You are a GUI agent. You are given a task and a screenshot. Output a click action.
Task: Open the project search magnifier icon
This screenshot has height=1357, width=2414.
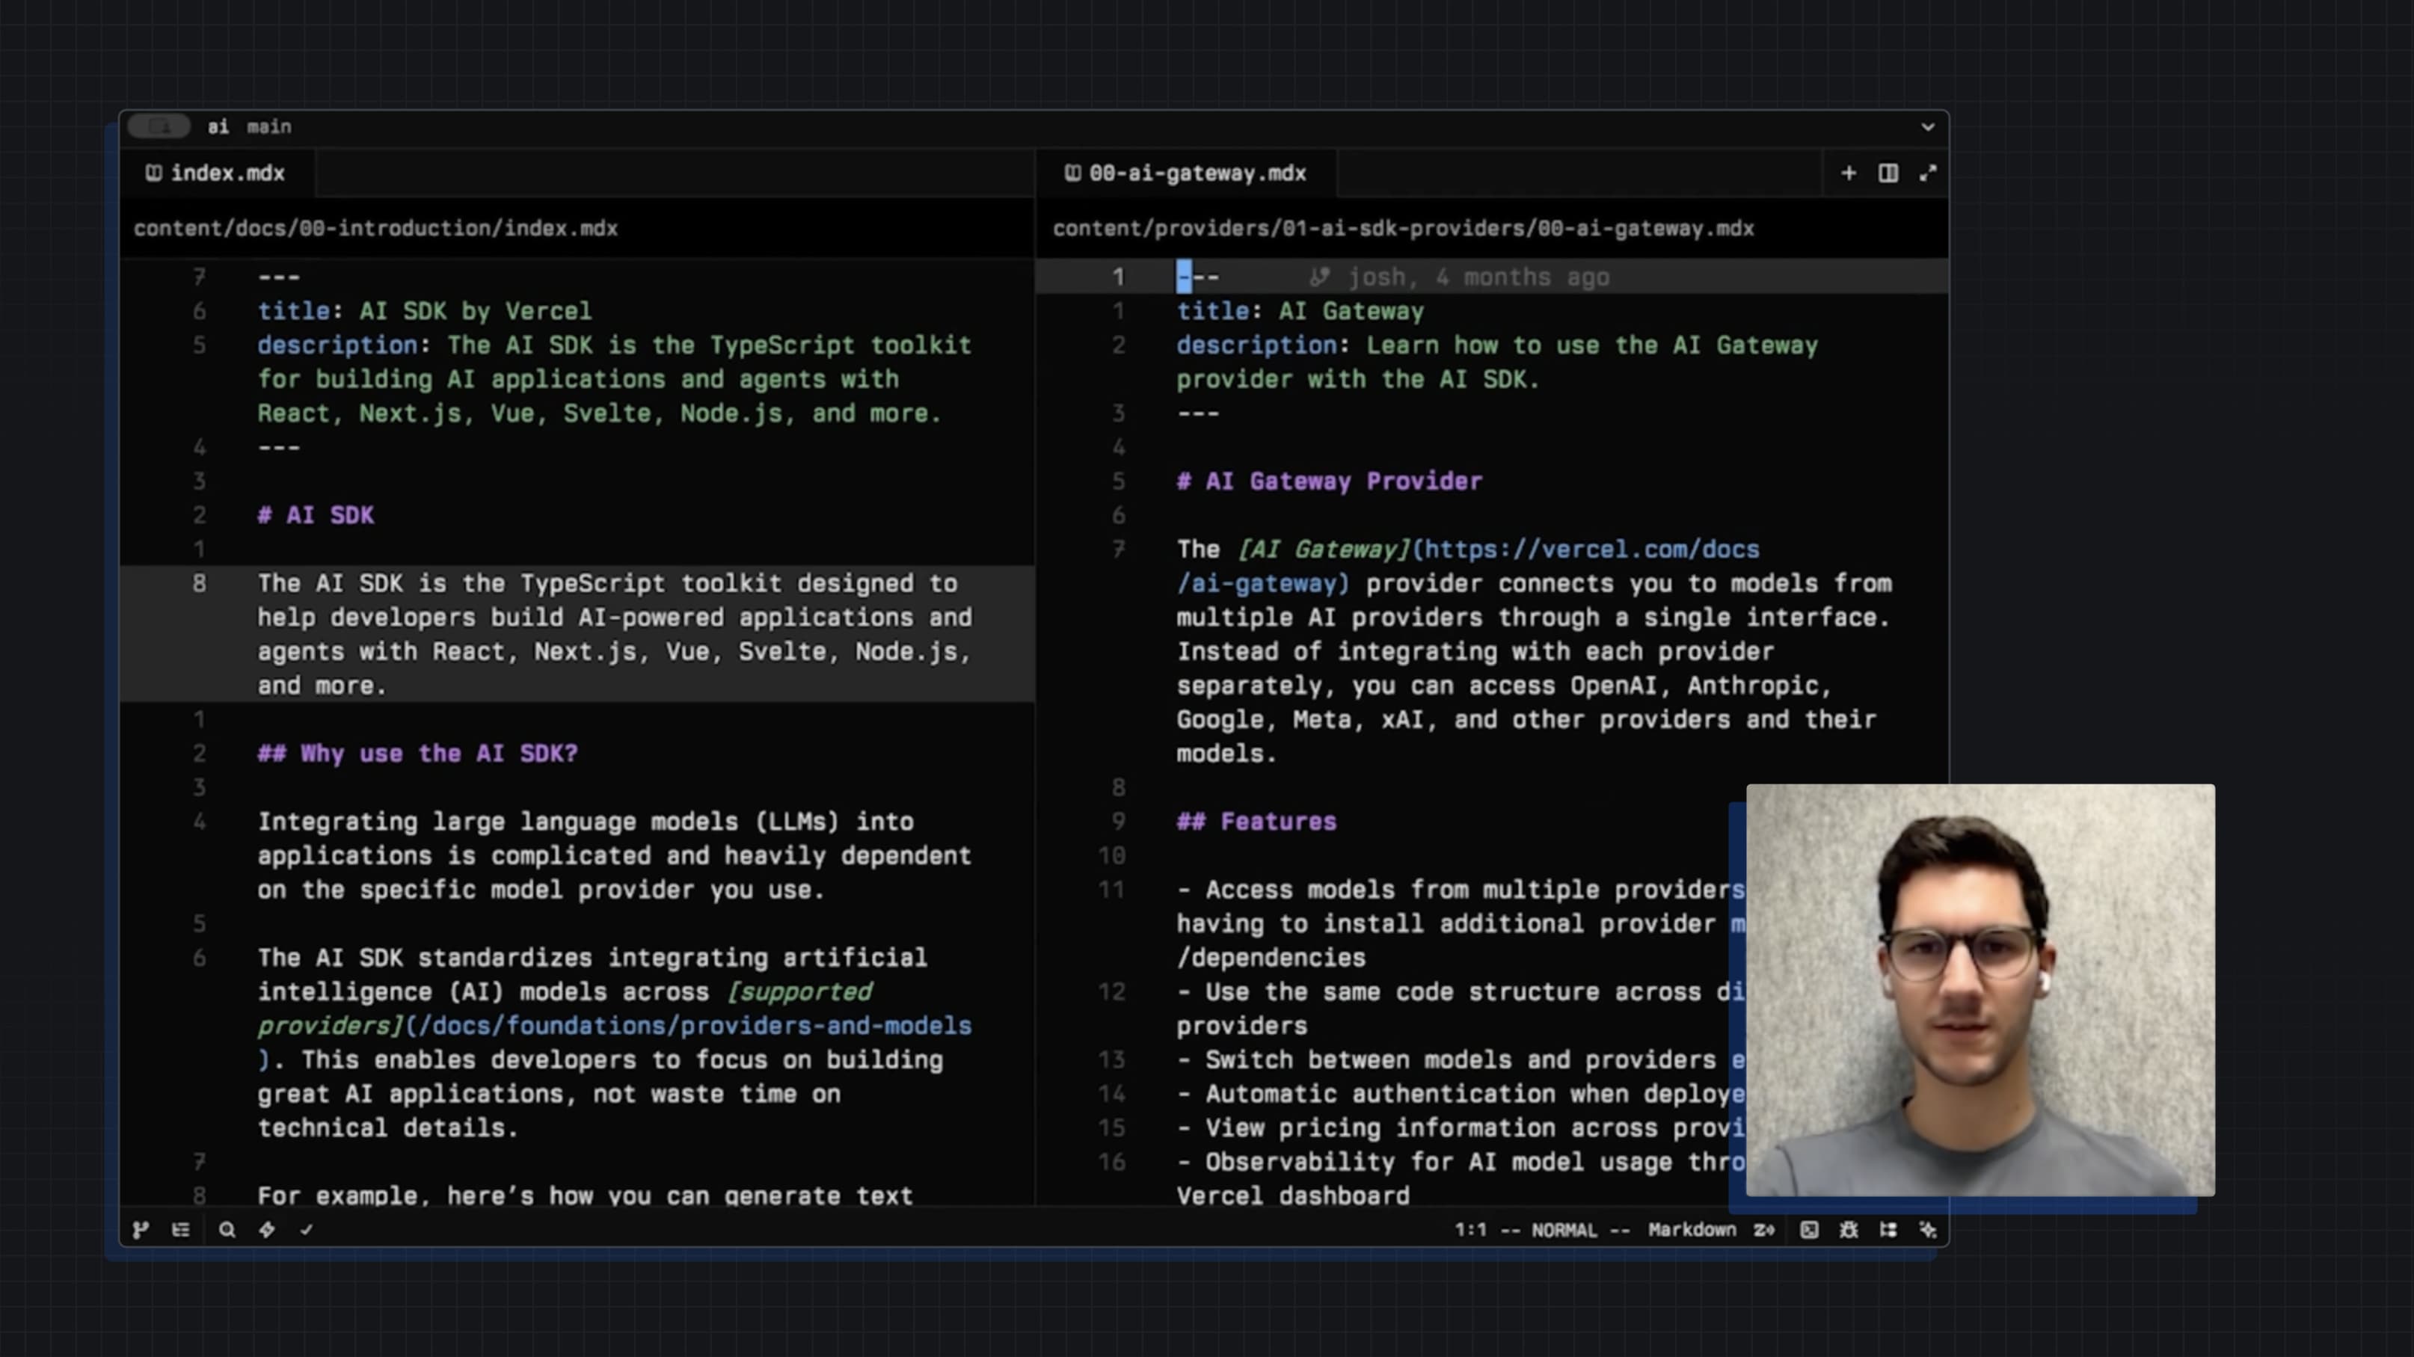point(227,1230)
